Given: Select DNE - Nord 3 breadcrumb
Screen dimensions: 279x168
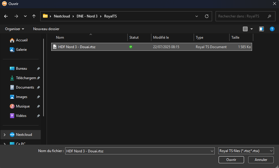Looking at the screenshot, I should click(x=87, y=16).
